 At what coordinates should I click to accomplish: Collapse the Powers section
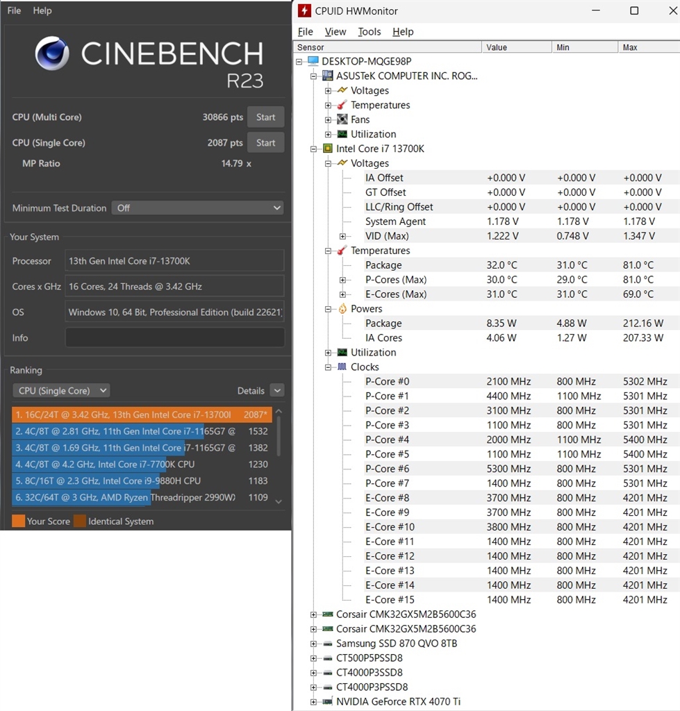[328, 309]
